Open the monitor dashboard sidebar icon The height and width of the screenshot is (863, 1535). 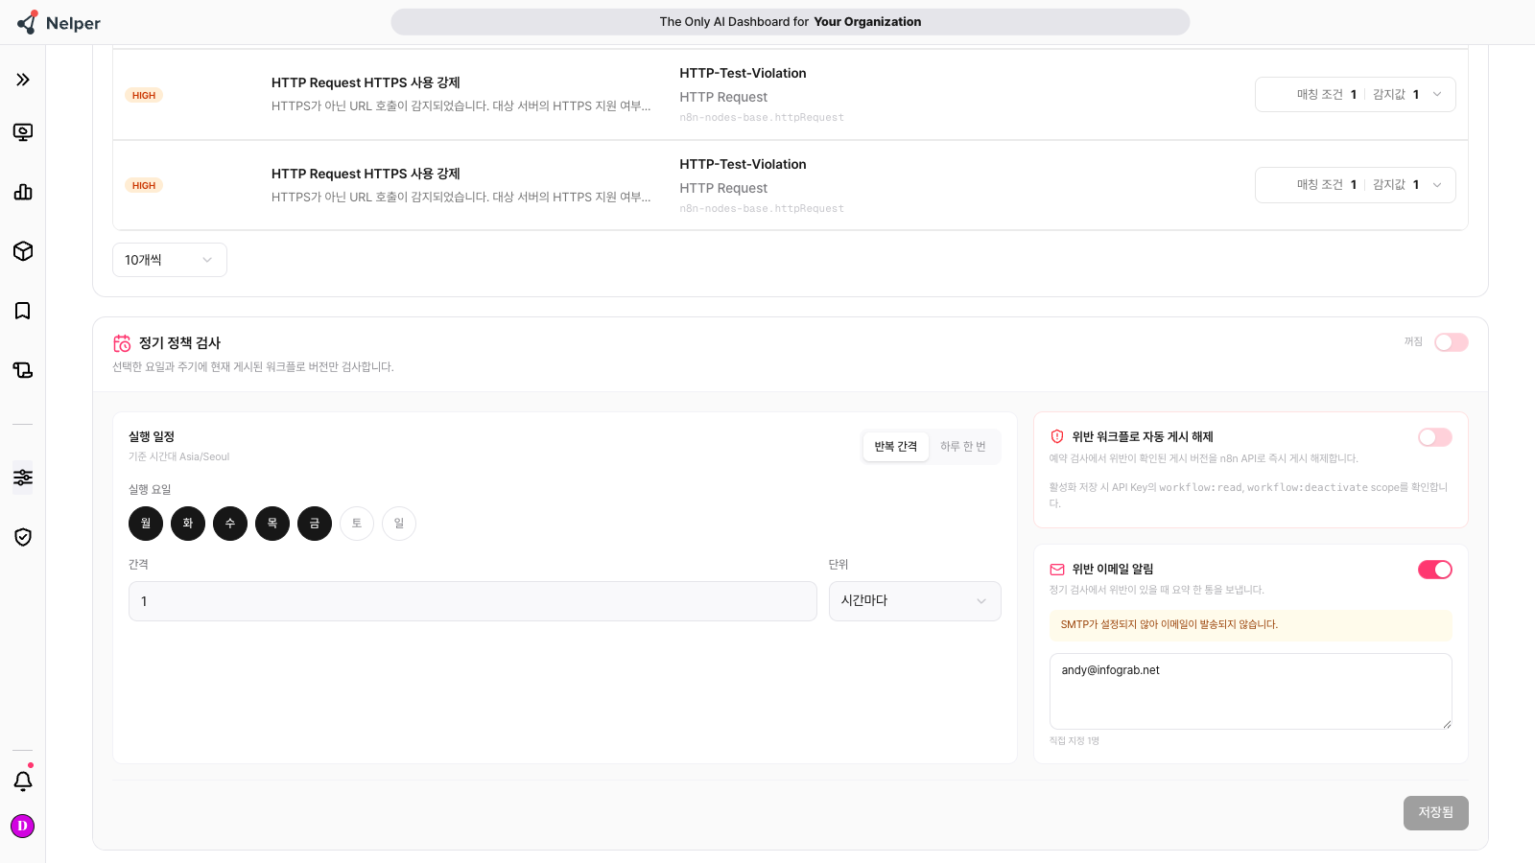click(23, 132)
